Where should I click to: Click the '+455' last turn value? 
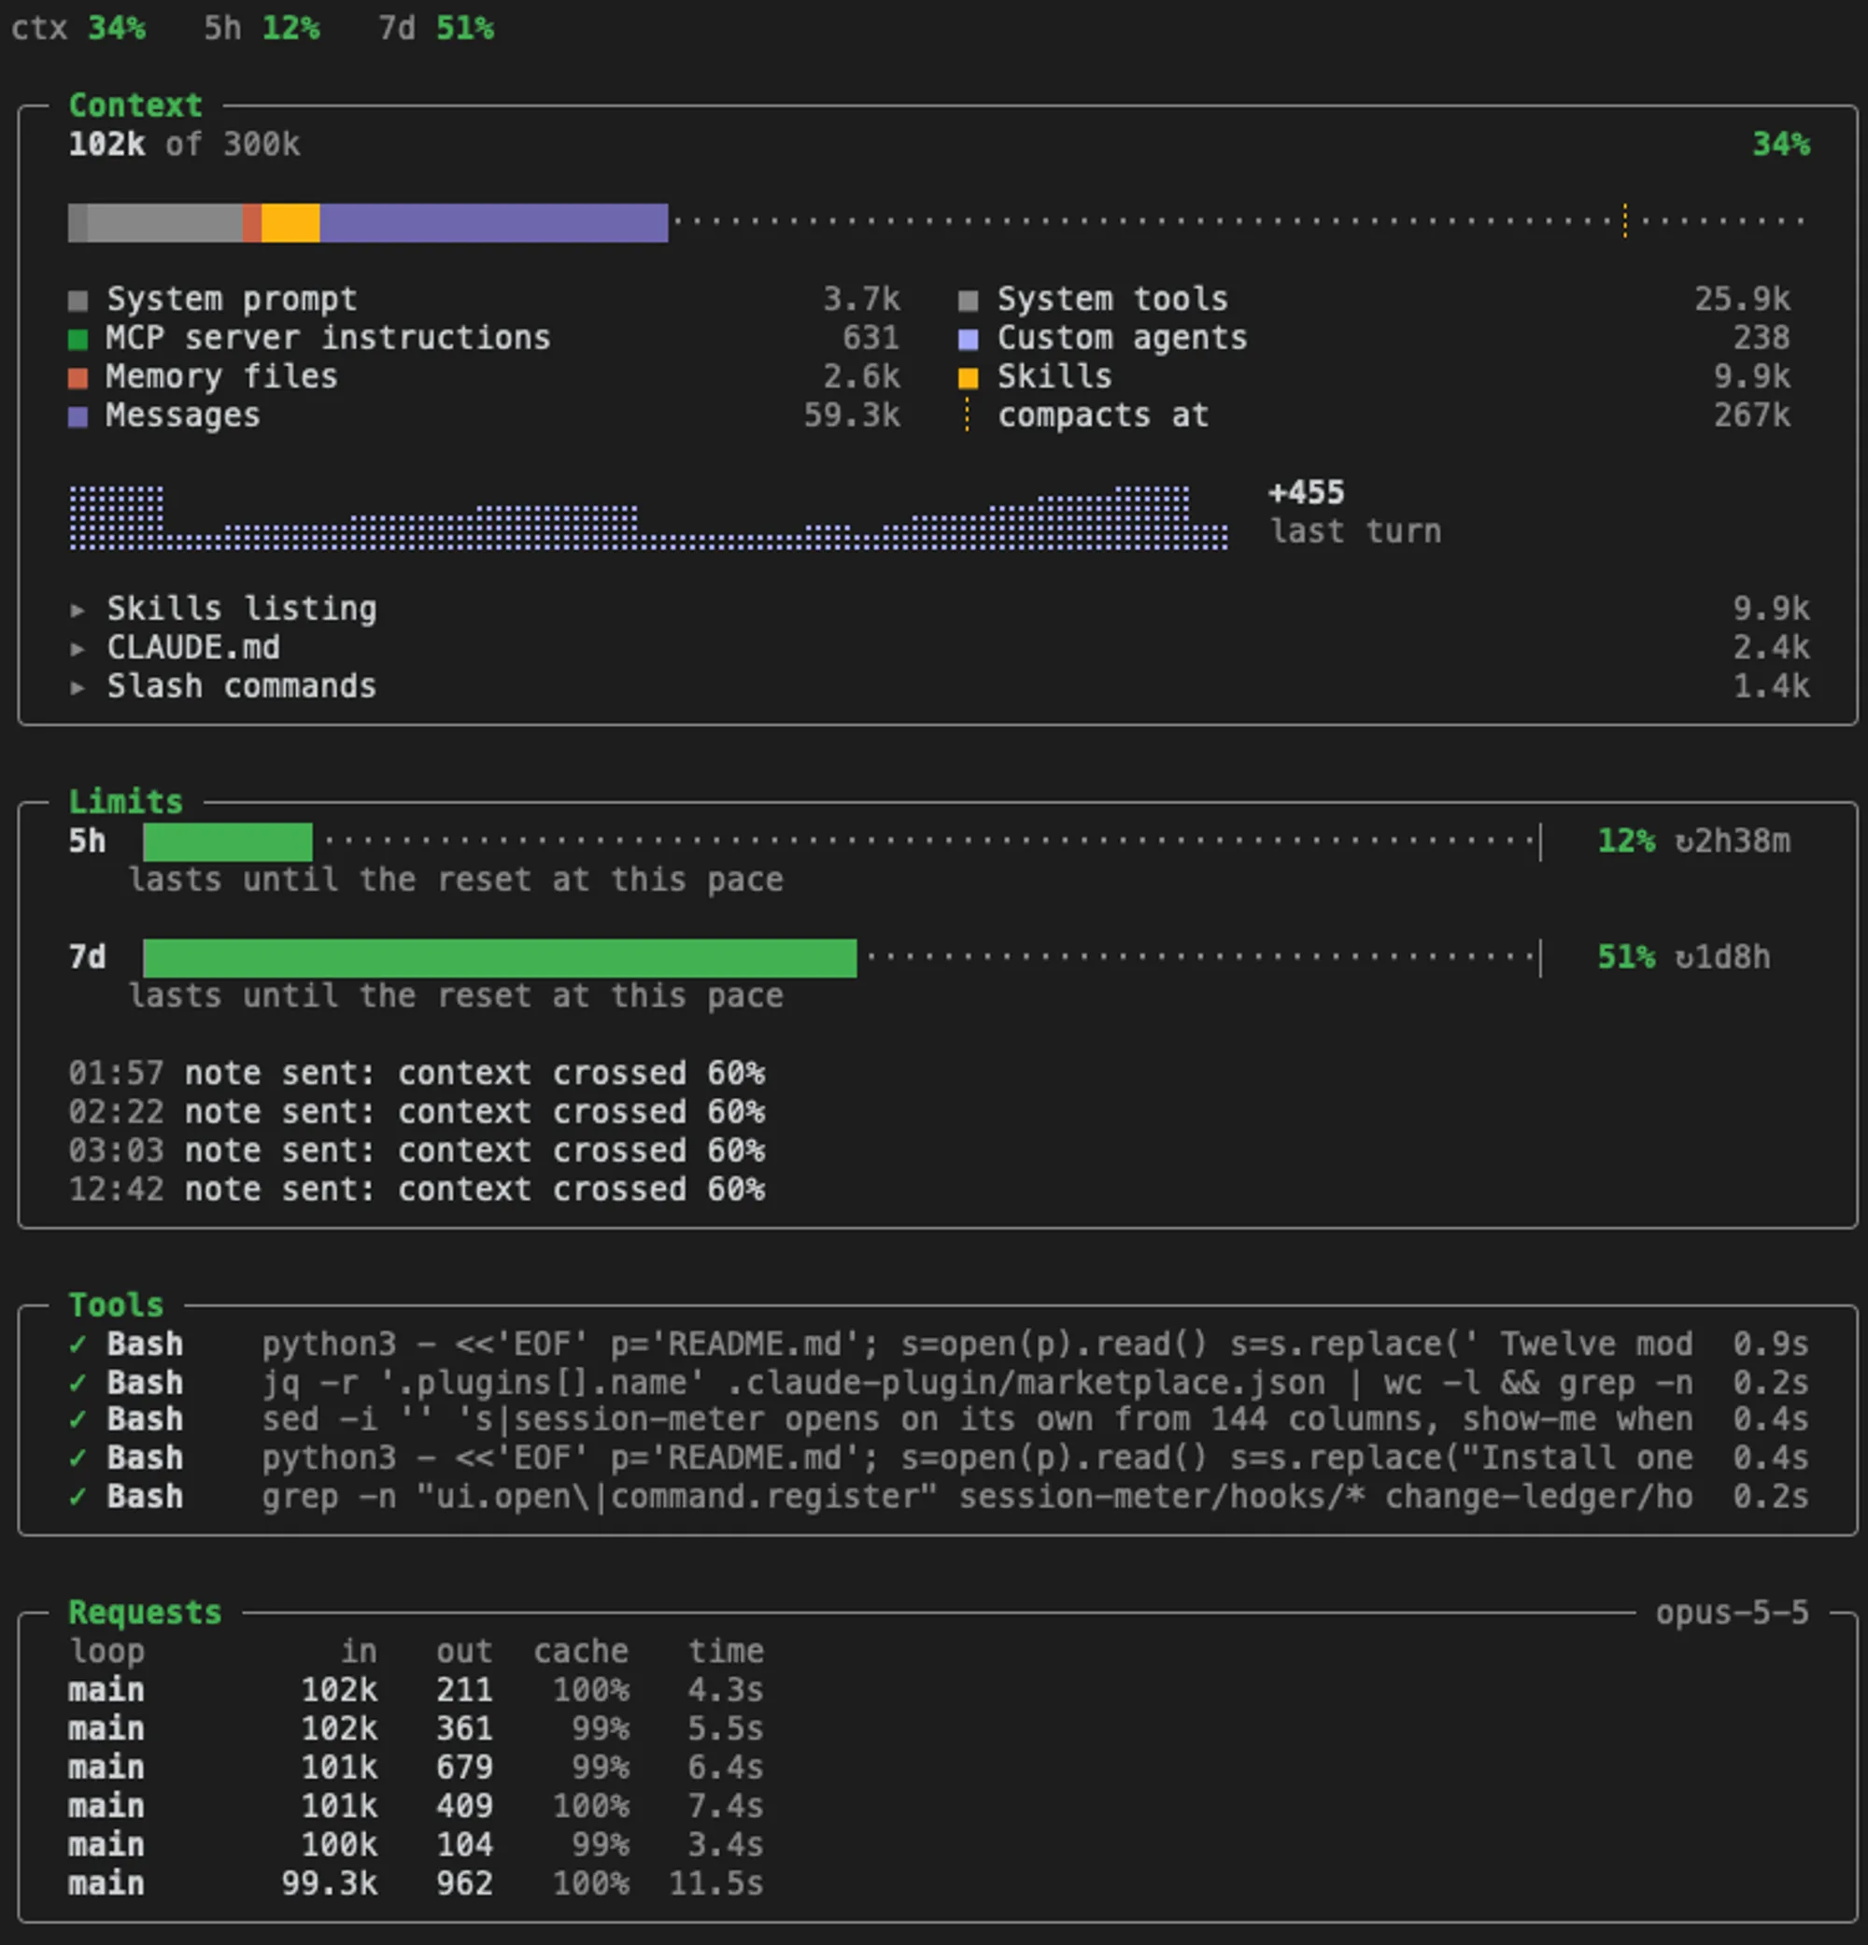(1307, 492)
